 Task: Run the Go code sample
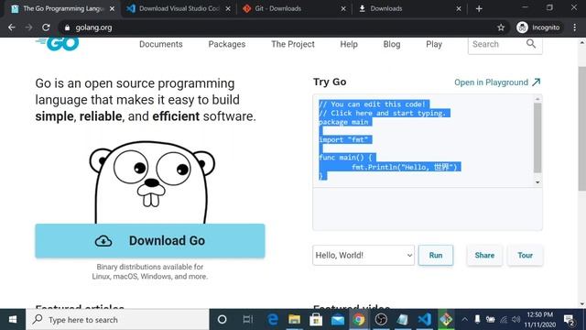436,255
